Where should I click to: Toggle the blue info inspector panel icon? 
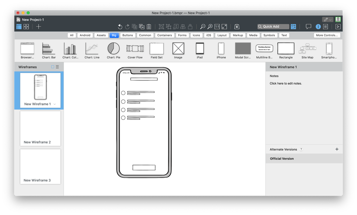click(318, 27)
